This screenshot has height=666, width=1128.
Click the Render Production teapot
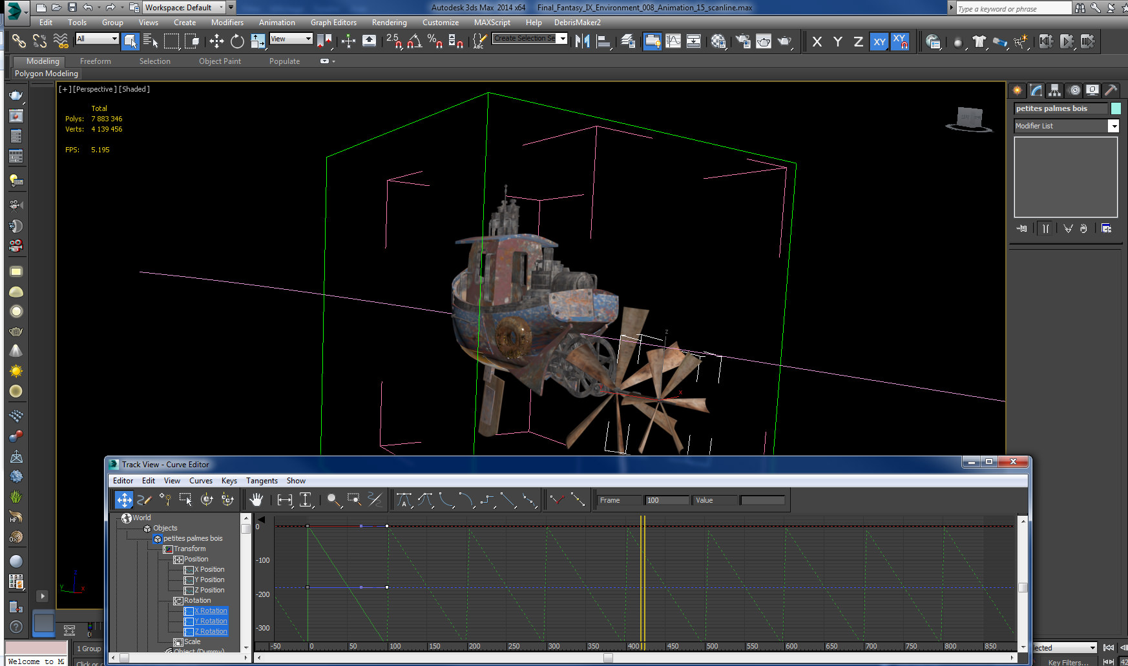784,41
